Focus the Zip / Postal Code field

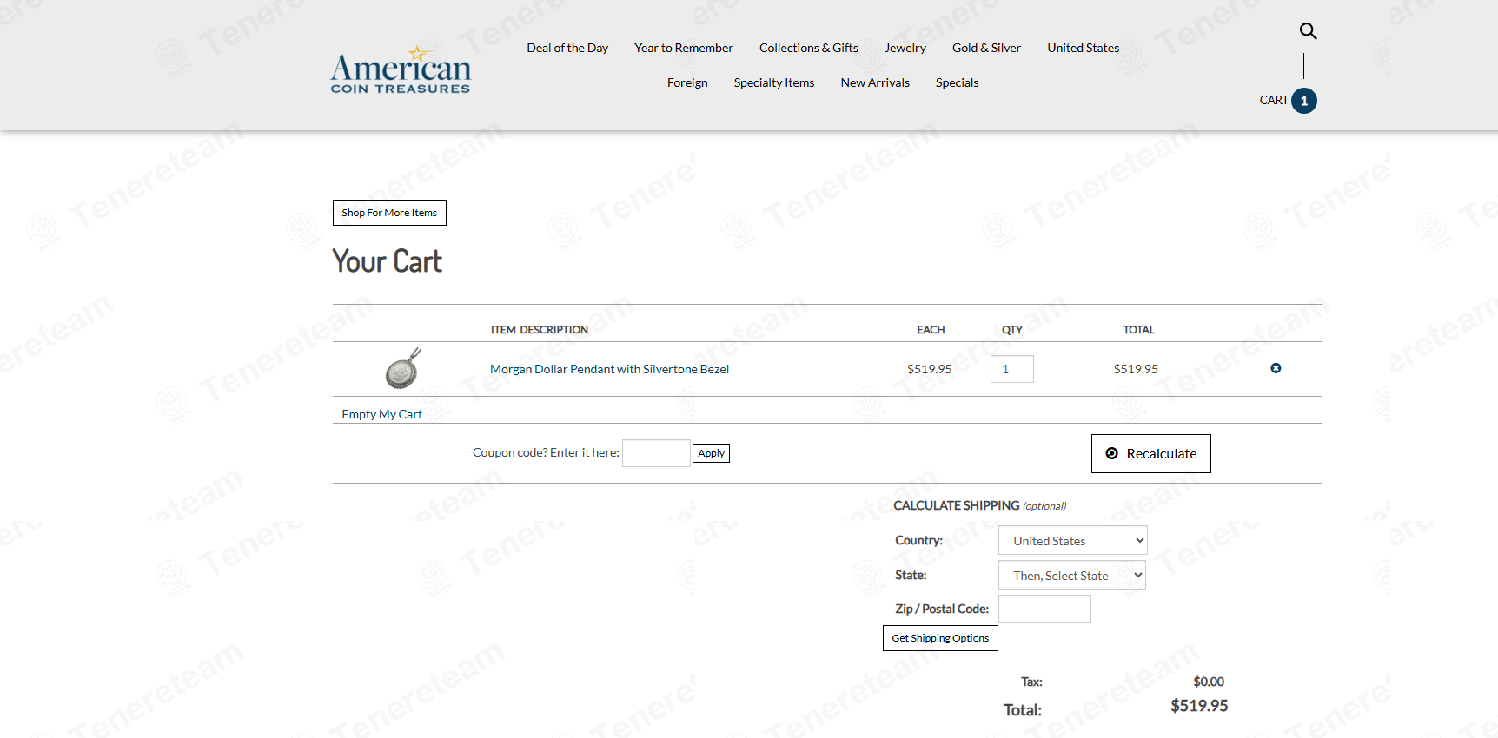click(1044, 609)
